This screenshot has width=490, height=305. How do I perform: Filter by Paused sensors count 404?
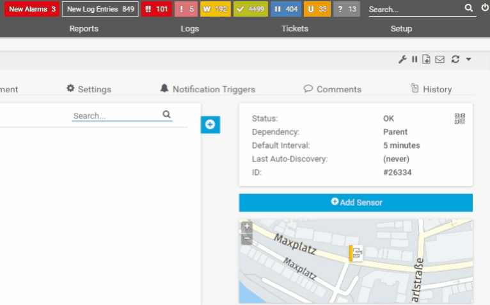tap(285, 10)
